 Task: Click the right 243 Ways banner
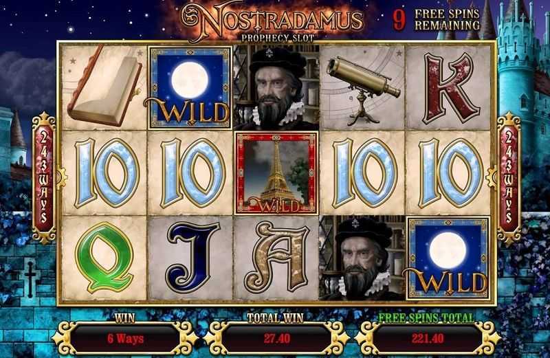(x=509, y=178)
